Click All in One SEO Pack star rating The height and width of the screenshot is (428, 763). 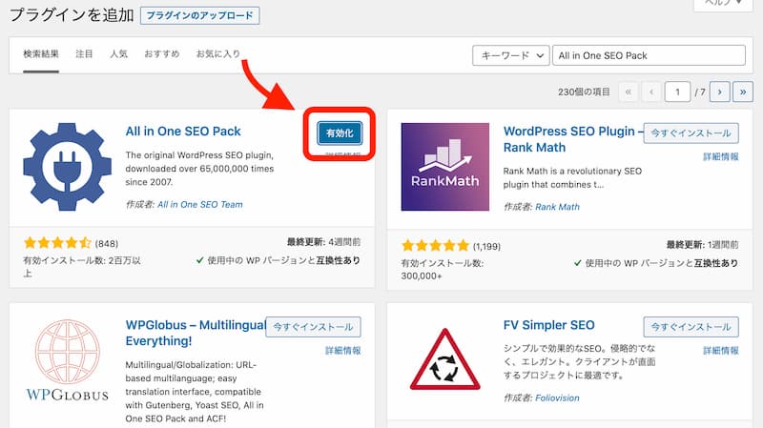(x=57, y=242)
